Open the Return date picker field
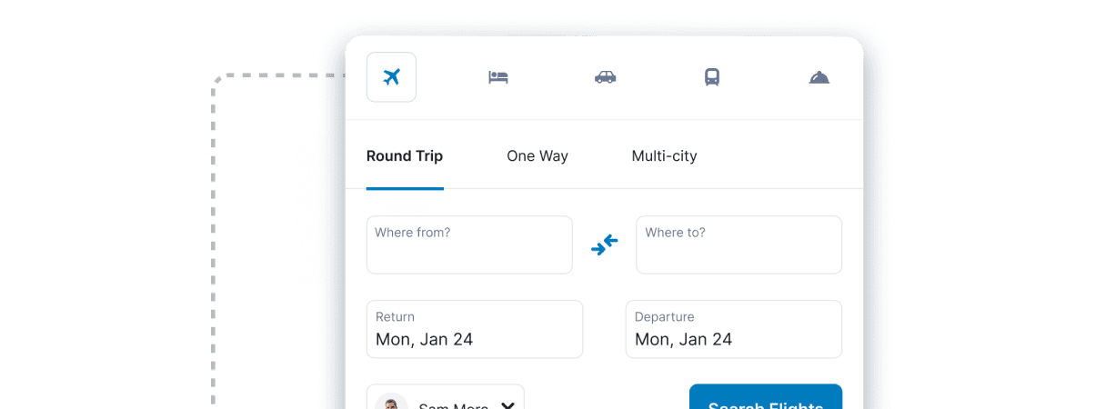 475,329
